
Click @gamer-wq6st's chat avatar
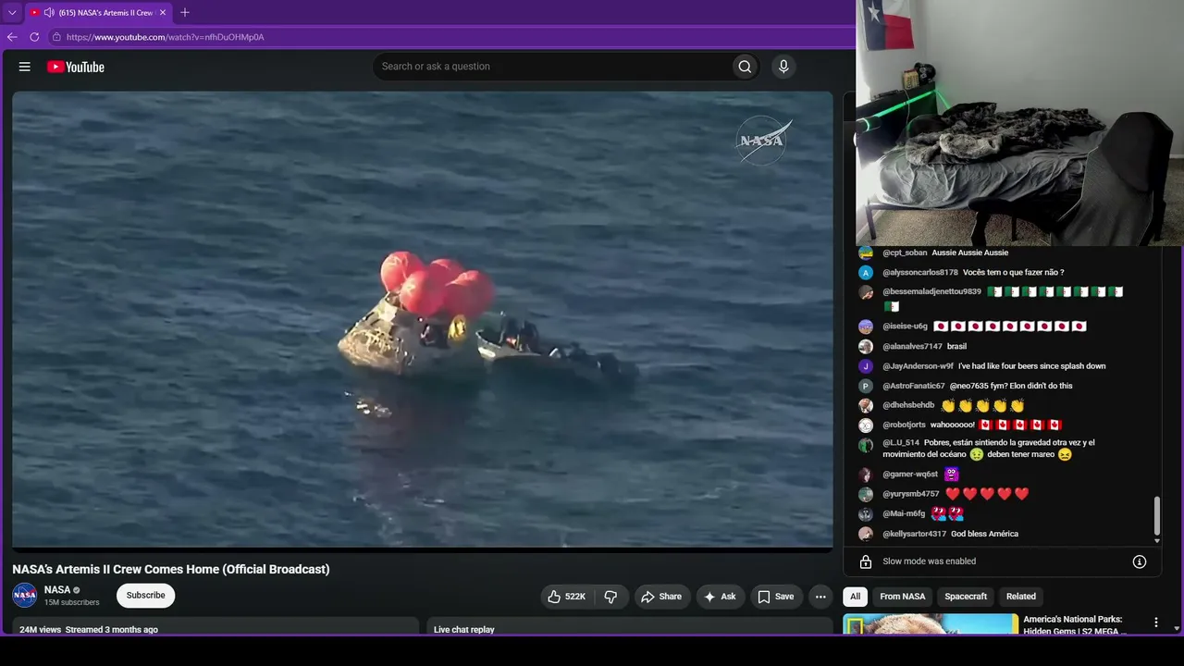pyautogui.click(x=866, y=475)
